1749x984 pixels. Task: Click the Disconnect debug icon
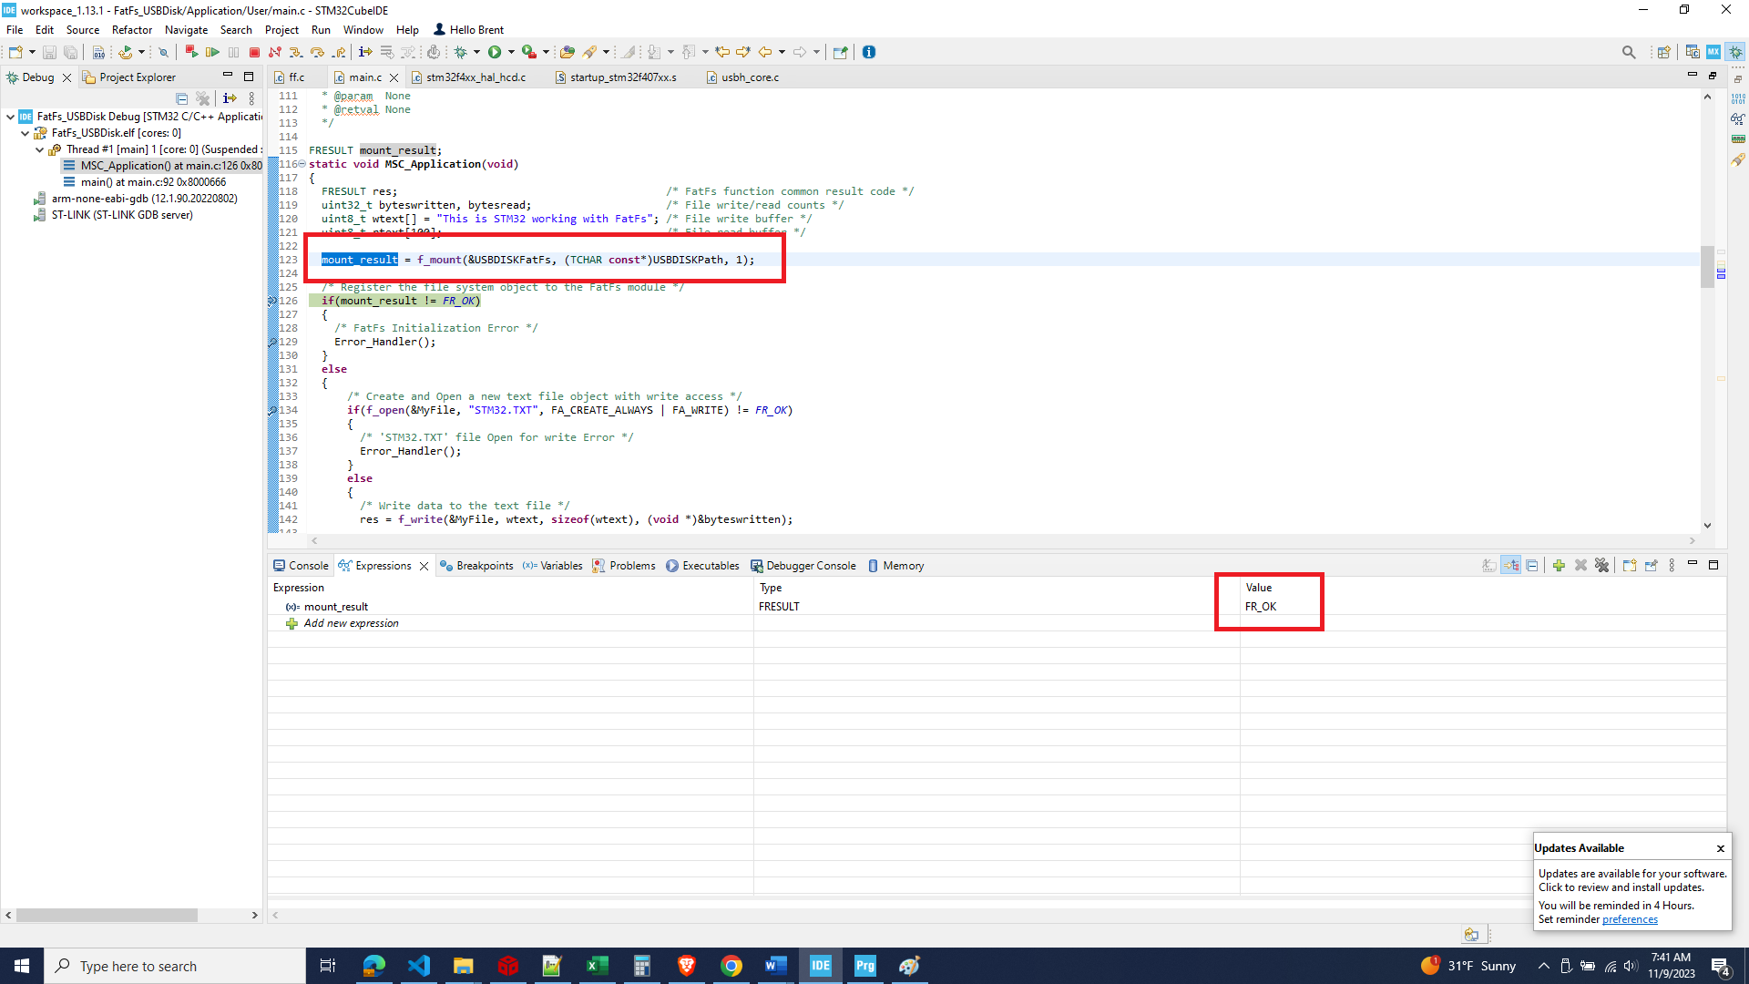tap(274, 53)
